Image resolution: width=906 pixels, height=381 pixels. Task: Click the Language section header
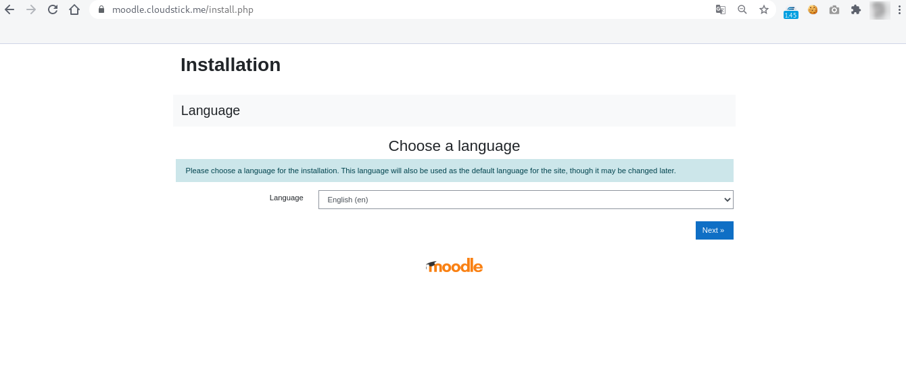(210, 110)
